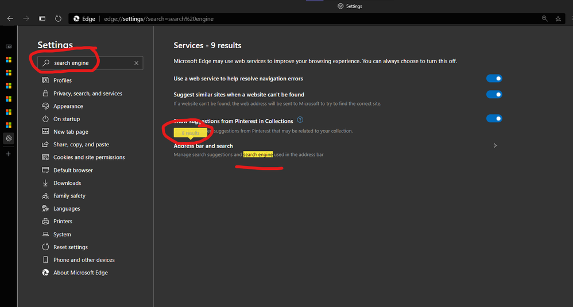Click the Services - 9 results heading
573x307 pixels.
(x=208, y=45)
